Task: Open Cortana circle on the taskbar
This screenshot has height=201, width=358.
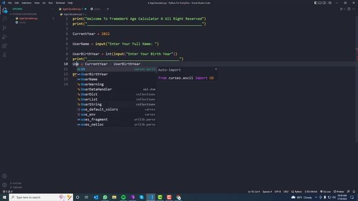Action: [x=77, y=197]
